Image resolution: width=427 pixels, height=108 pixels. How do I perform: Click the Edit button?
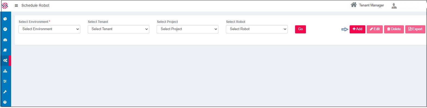pos(375,29)
